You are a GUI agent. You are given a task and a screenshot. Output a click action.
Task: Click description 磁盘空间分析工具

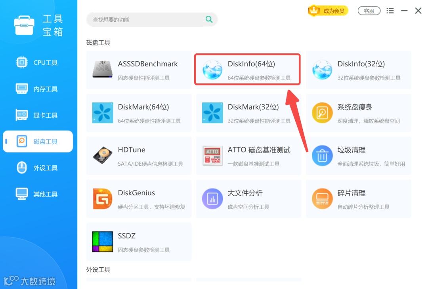click(x=248, y=207)
